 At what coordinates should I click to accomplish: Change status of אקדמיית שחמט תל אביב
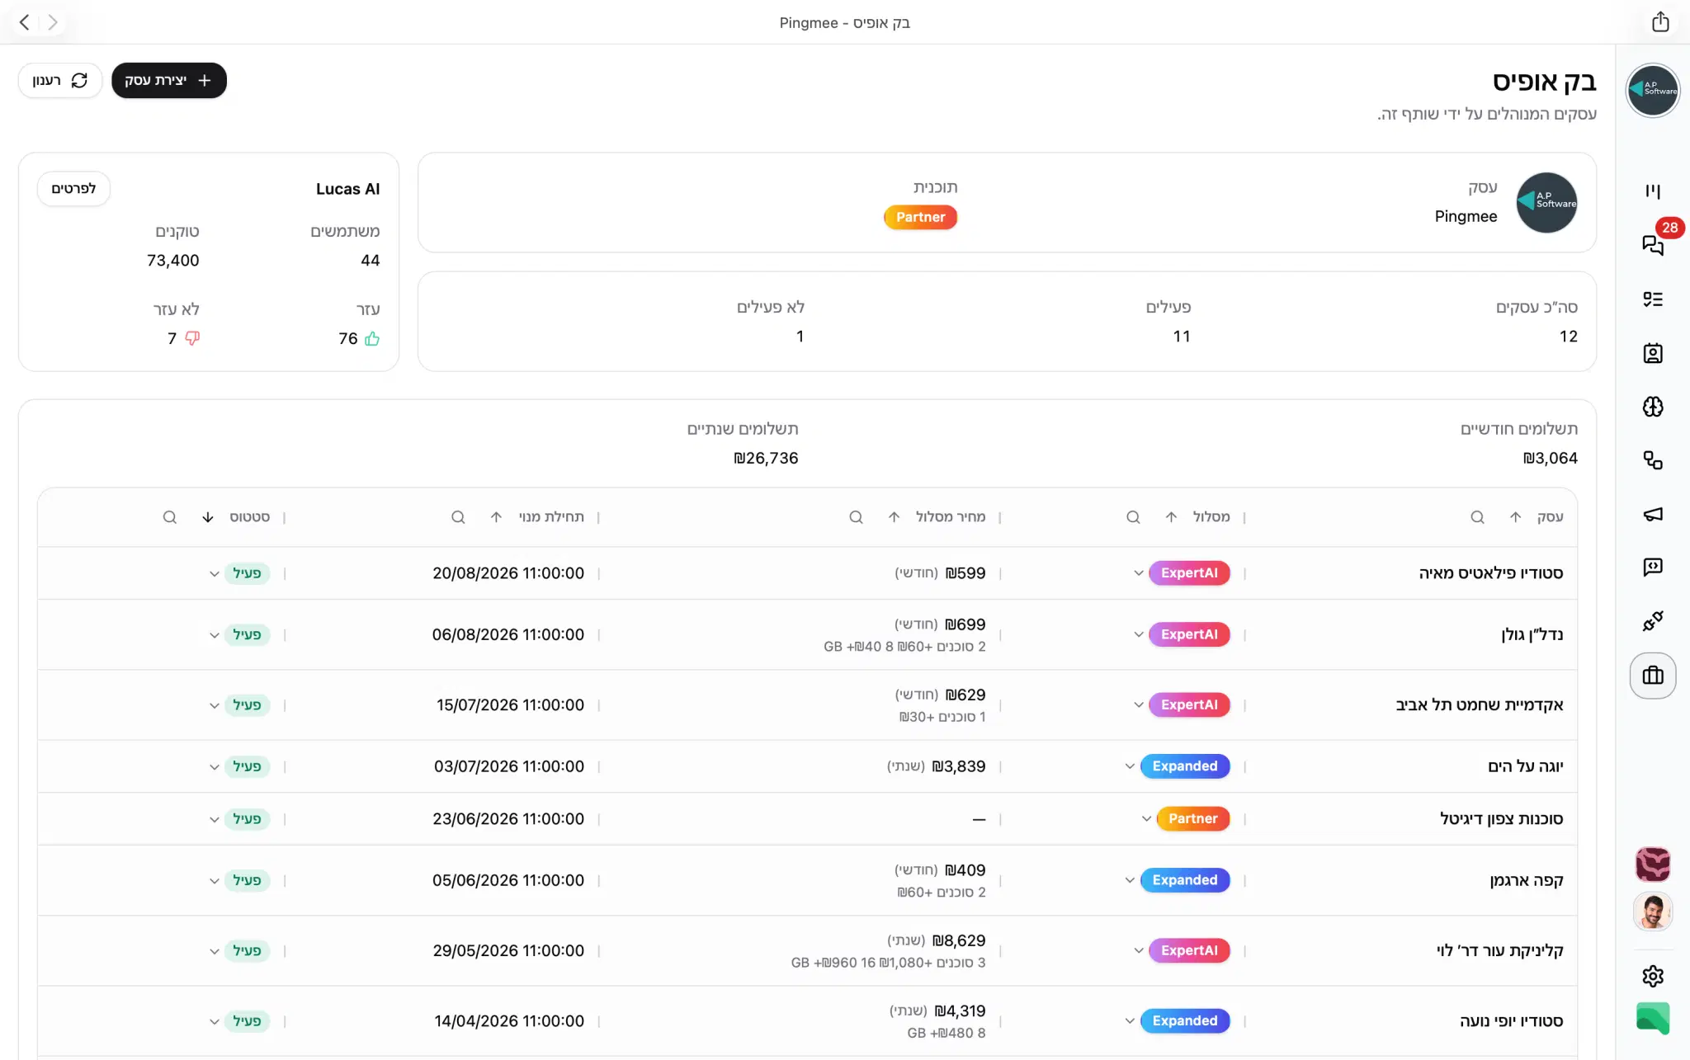coord(238,705)
